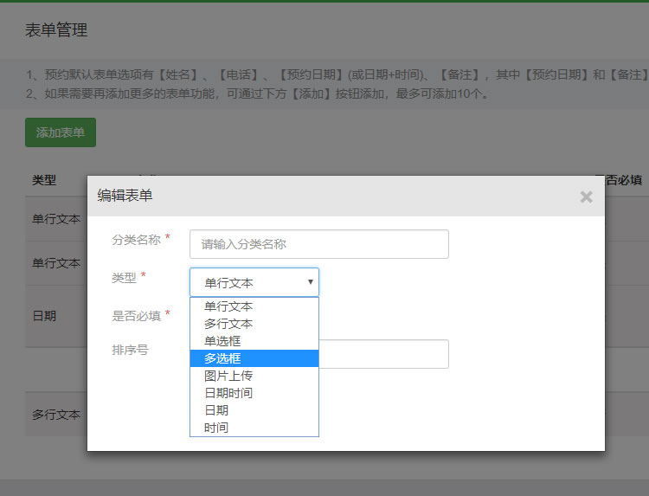Click the 分类名称 label in the dialog
The width and height of the screenshot is (649, 496).
click(x=136, y=239)
